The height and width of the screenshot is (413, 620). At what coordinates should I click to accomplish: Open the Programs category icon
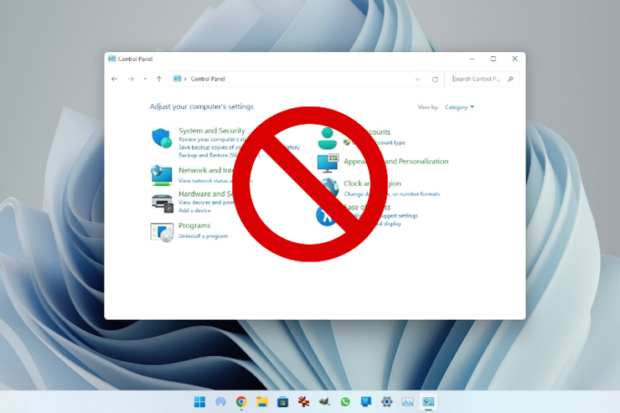click(161, 231)
